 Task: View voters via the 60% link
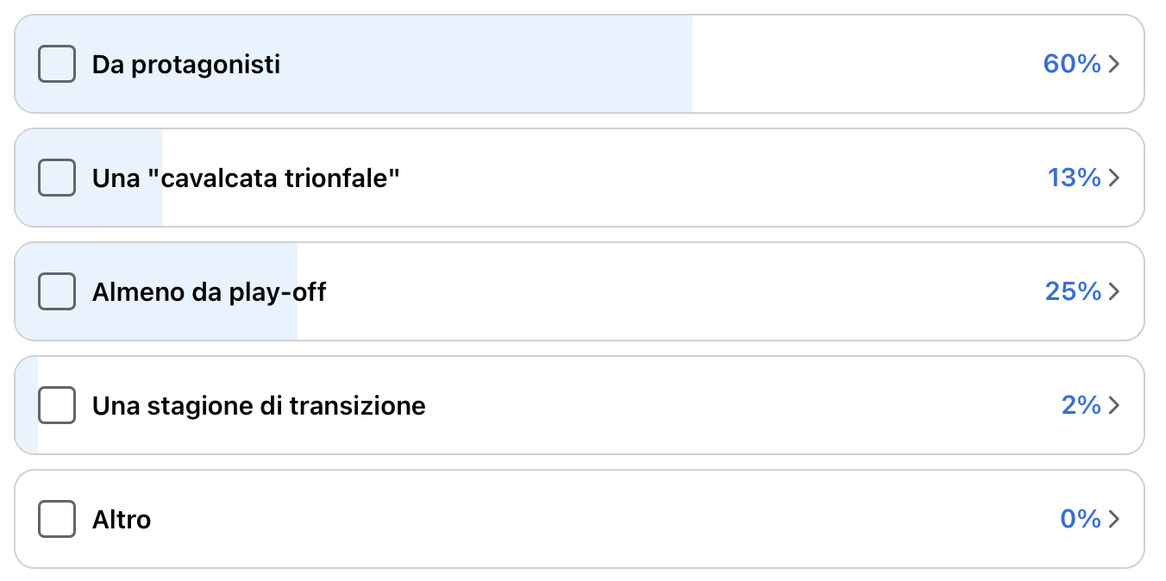coord(1071,65)
